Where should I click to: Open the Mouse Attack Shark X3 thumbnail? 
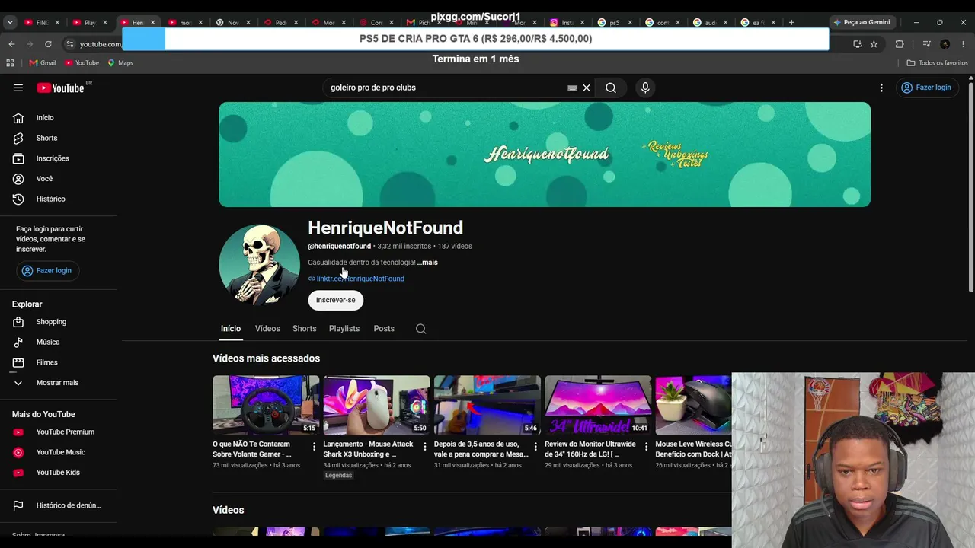point(376,405)
